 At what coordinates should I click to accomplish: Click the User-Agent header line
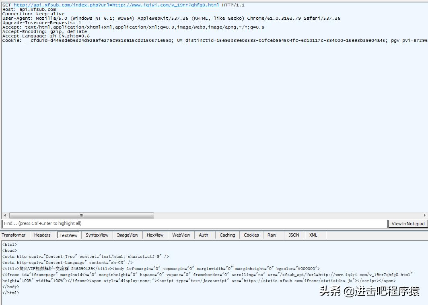point(171,18)
